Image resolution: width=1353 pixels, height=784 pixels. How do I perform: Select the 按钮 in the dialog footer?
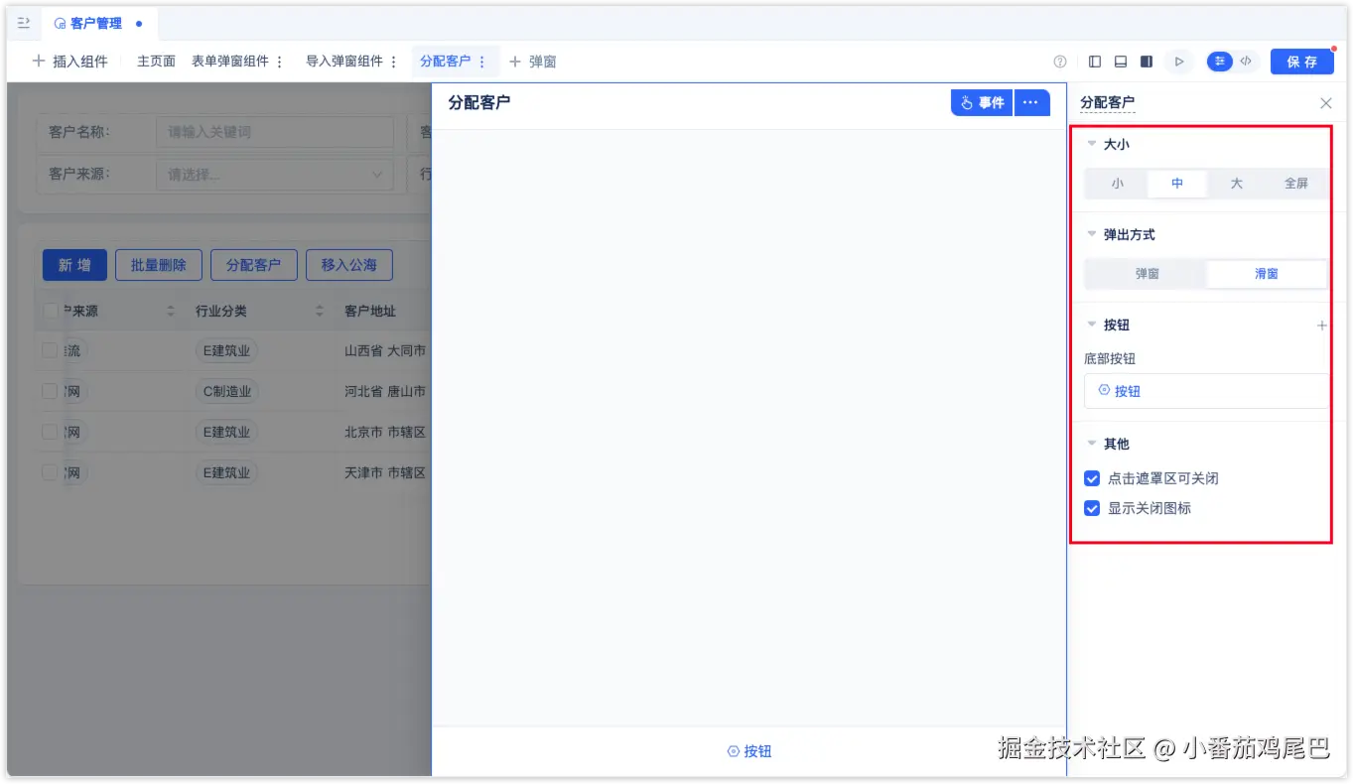[x=749, y=751]
